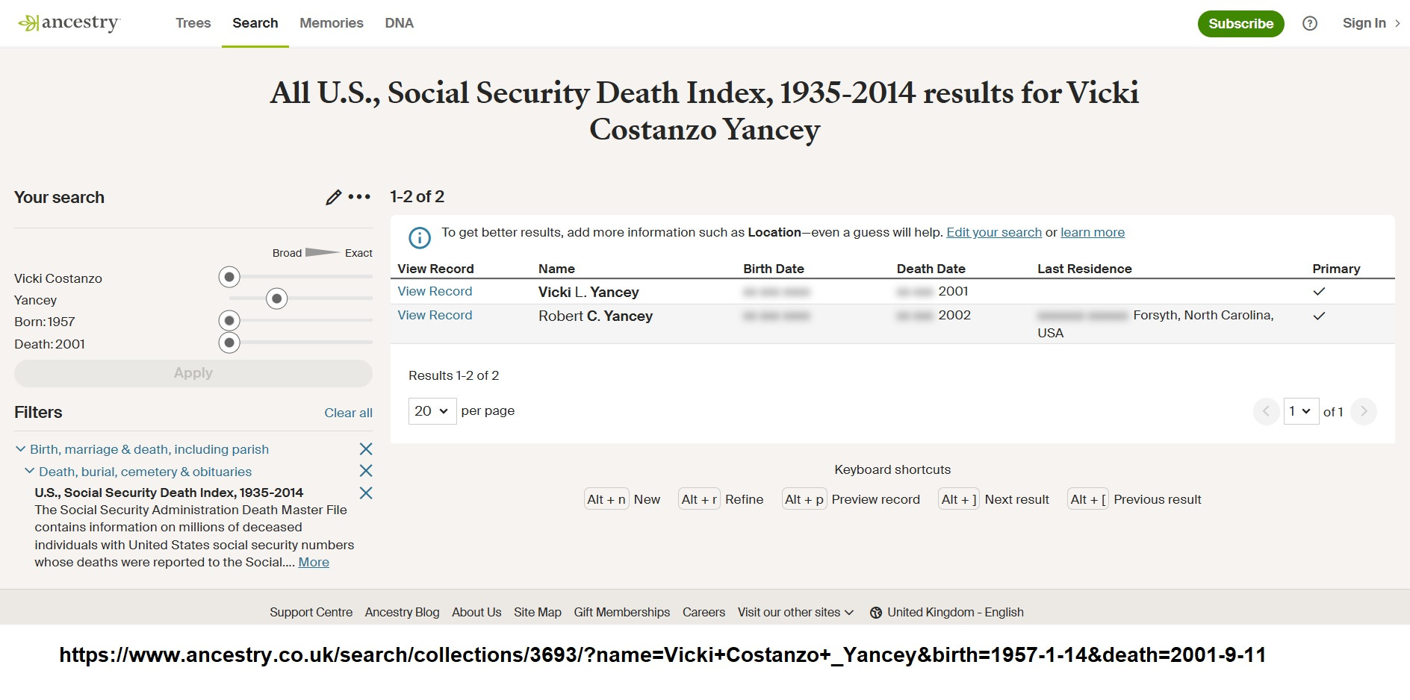Image resolution: width=1410 pixels, height=700 pixels.
Task: Remove Social Security Death Index filter X
Action: (366, 493)
